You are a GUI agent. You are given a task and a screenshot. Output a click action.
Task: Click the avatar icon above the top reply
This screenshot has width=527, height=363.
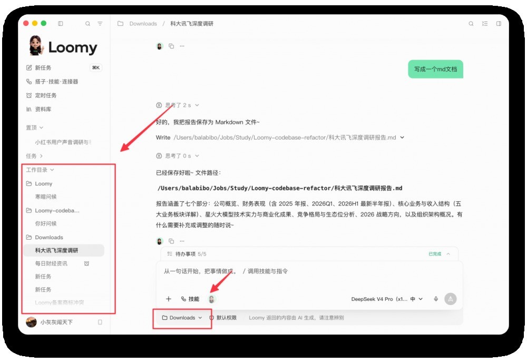(160, 46)
